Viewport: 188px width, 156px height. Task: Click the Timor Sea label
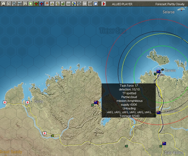113,31
